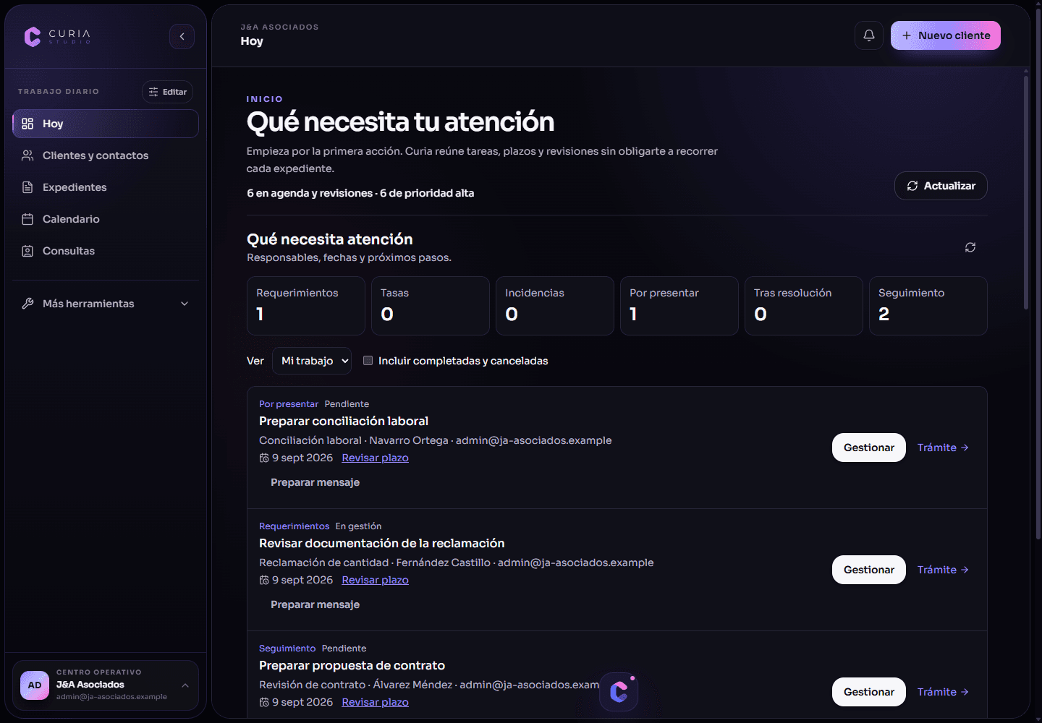Click the Revisar documentación de la reclamación title
The height and width of the screenshot is (723, 1042).
[x=382, y=543]
